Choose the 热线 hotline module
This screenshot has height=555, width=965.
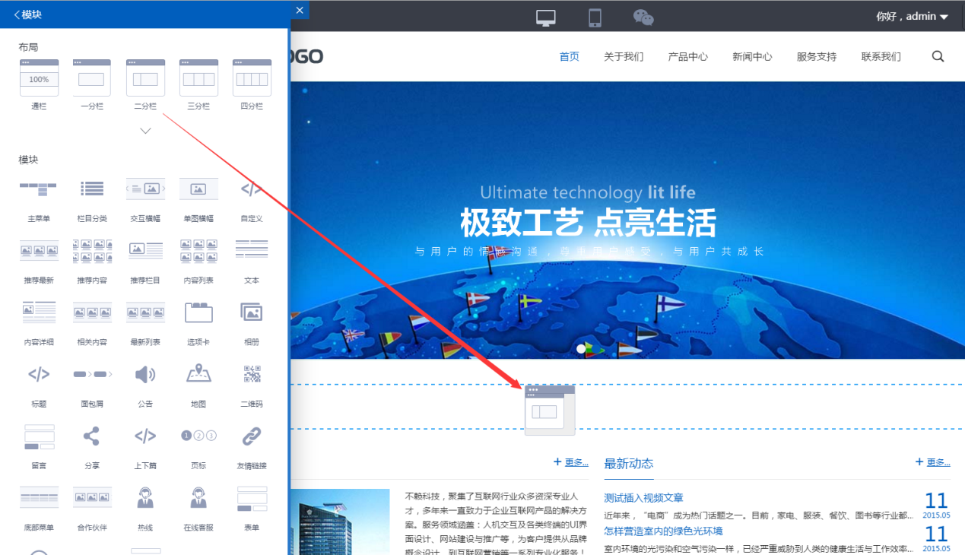145,498
